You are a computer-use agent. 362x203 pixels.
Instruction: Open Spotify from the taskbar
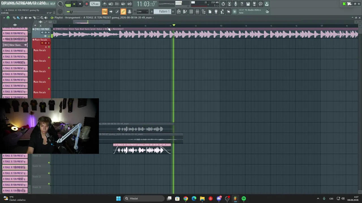(244, 198)
